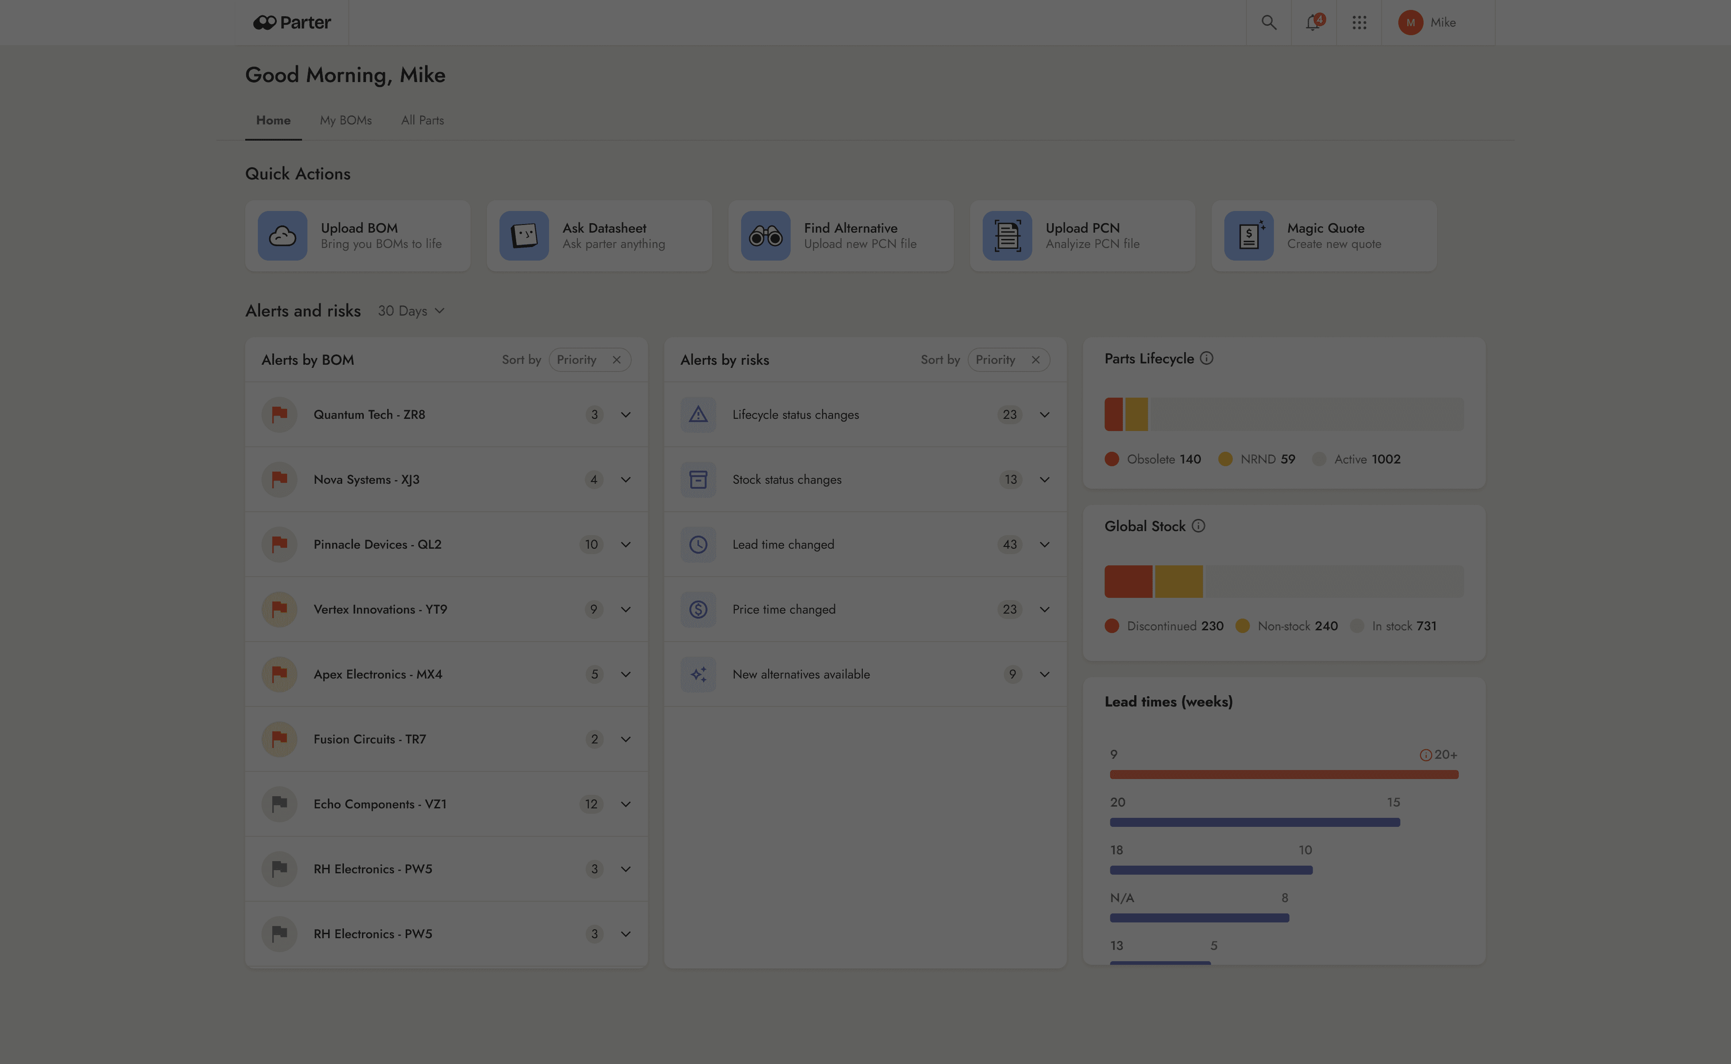
Task: Click the search magnifier icon
Action: (1268, 23)
